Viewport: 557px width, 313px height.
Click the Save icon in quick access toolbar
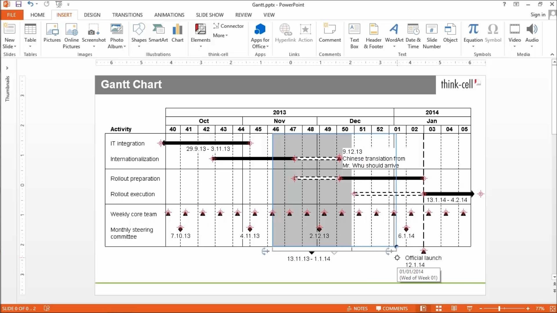point(19,4)
